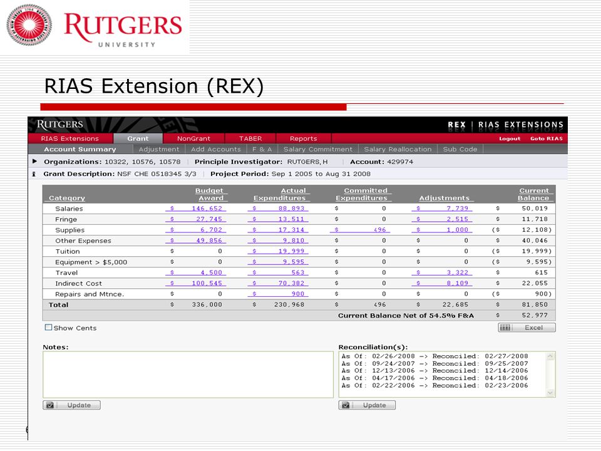601x451 pixels.
Task: Select the Grant tab
Action: click(138, 138)
